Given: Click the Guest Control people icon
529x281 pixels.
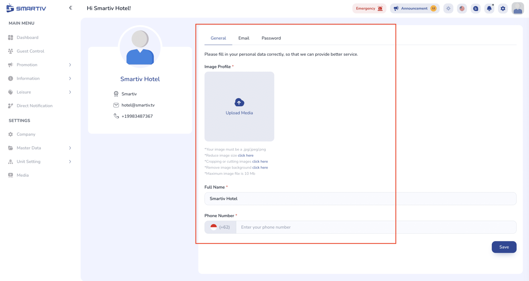Looking at the screenshot, I should [11, 51].
